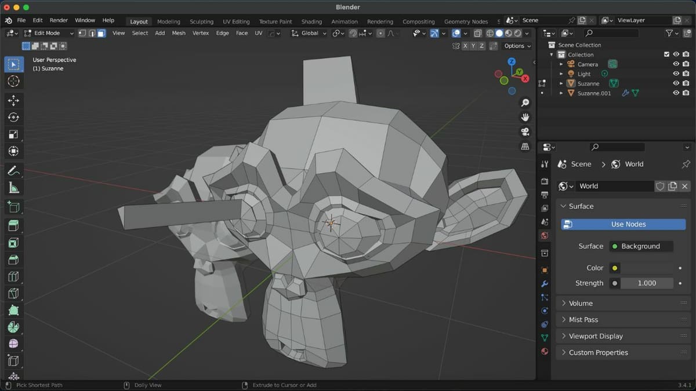This screenshot has height=391, width=696.
Task: Enable face select mode
Action: click(101, 33)
